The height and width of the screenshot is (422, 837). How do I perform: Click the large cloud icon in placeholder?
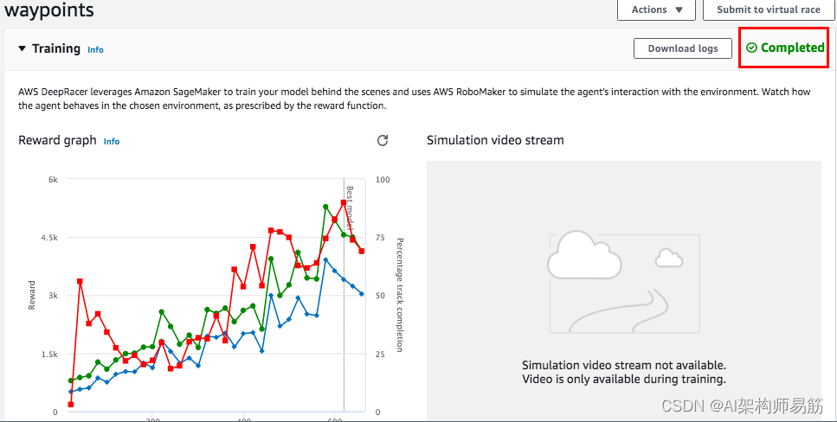[586, 254]
